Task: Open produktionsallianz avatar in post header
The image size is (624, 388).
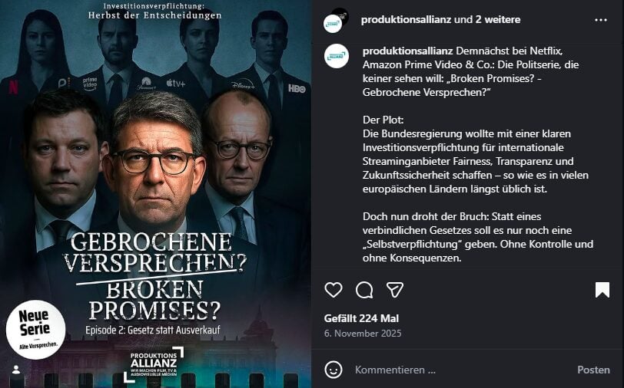Action: [336, 20]
